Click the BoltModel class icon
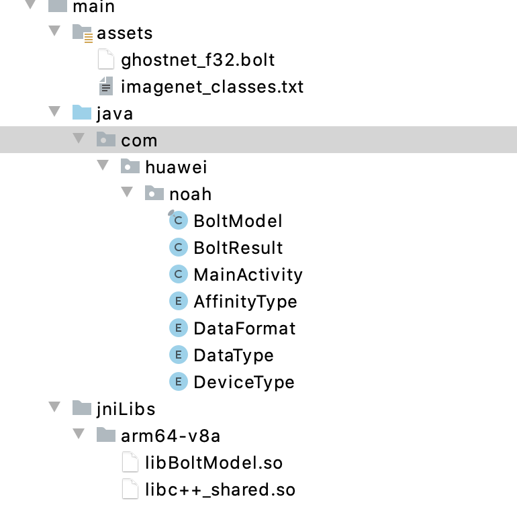The image size is (517, 505). (x=178, y=220)
